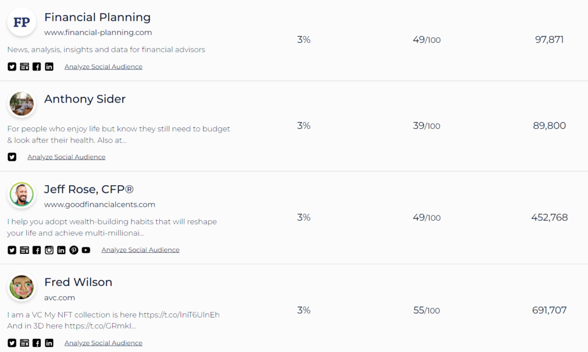Analyze Social Audience for Anthony Sider
Screen dimensions: 588x352
(x=67, y=157)
